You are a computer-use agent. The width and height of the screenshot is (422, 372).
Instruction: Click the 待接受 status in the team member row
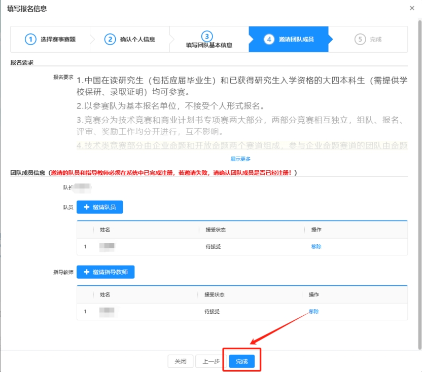(x=213, y=247)
